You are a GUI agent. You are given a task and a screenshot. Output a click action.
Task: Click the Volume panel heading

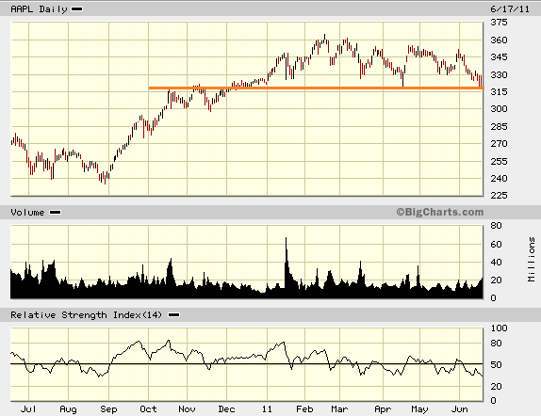point(27,213)
